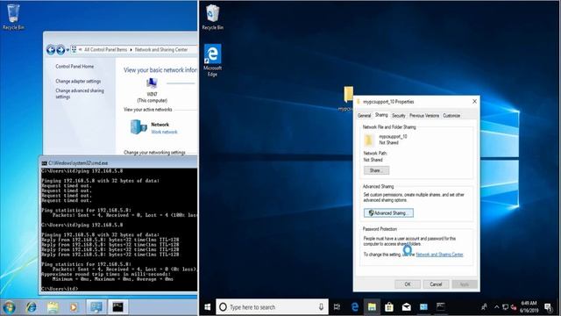Image resolution: width=561 pixels, height=316 pixels.
Task: Click Back arrow in Control Panel window
Action: 51,50
